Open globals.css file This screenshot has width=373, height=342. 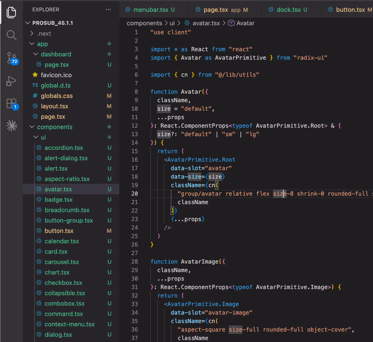pyautogui.click(x=71, y=96)
